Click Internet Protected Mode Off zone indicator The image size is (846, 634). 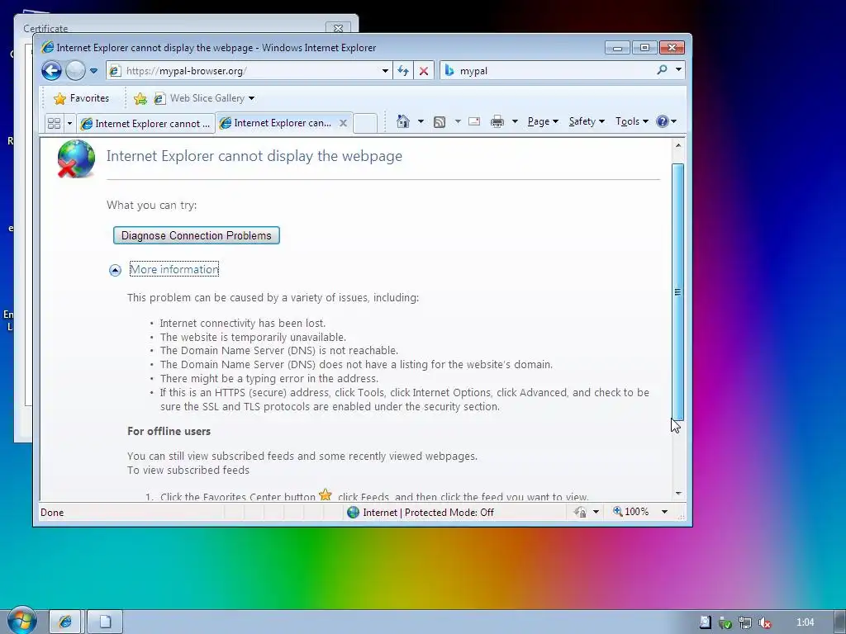point(421,512)
